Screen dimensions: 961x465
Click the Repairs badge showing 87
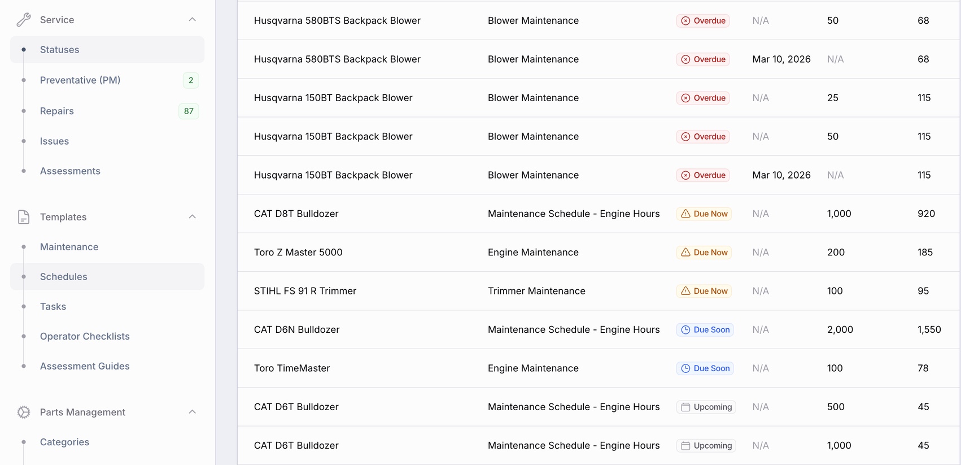[x=189, y=111]
